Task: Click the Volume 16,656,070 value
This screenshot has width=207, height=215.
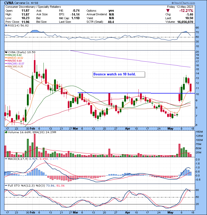Action: (x=185, y=22)
